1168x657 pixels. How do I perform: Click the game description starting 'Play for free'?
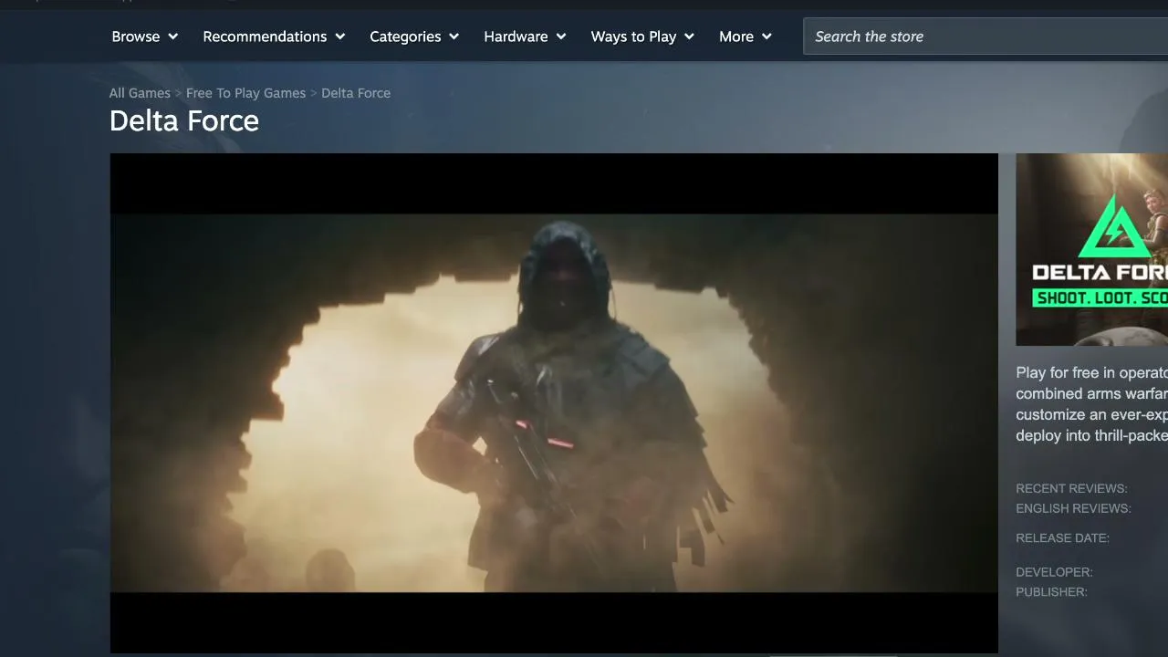(x=1091, y=404)
